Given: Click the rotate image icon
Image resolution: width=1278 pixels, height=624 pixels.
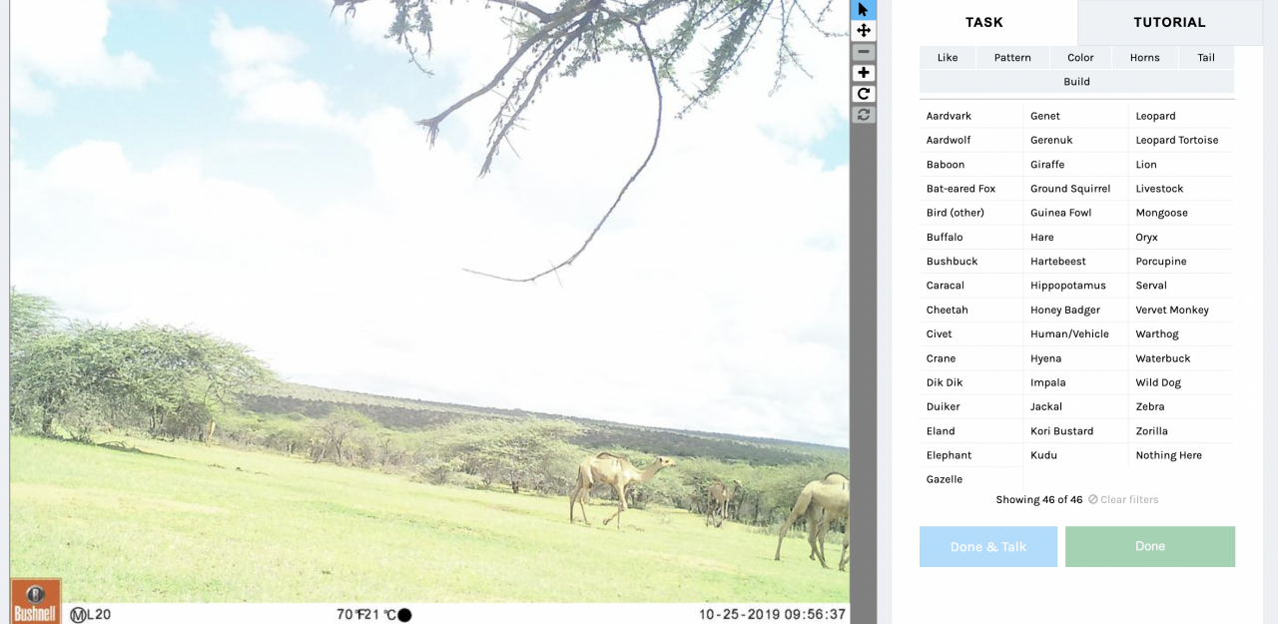Looking at the screenshot, I should [x=864, y=94].
